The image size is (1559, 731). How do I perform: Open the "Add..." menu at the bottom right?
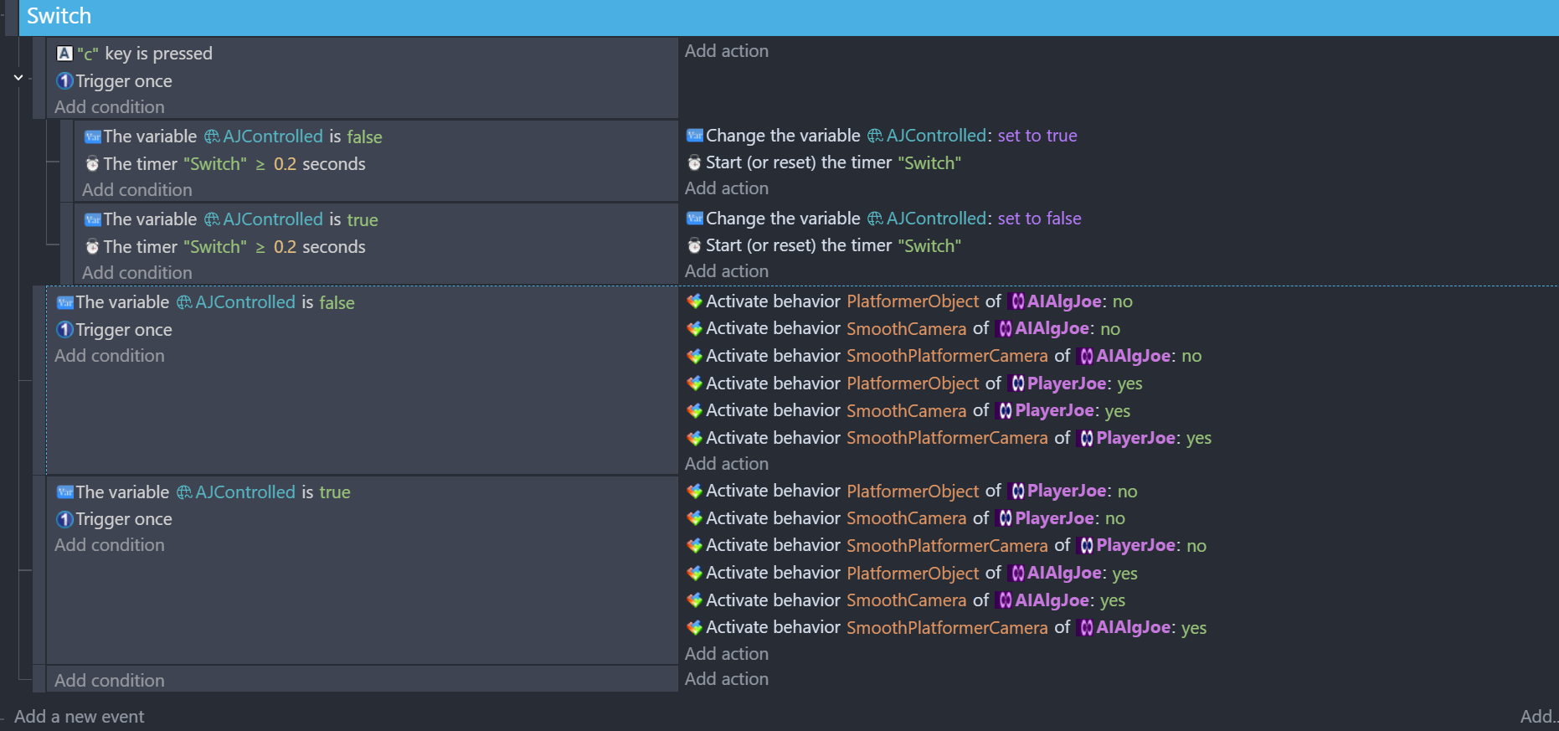pyautogui.click(x=1538, y=716)
